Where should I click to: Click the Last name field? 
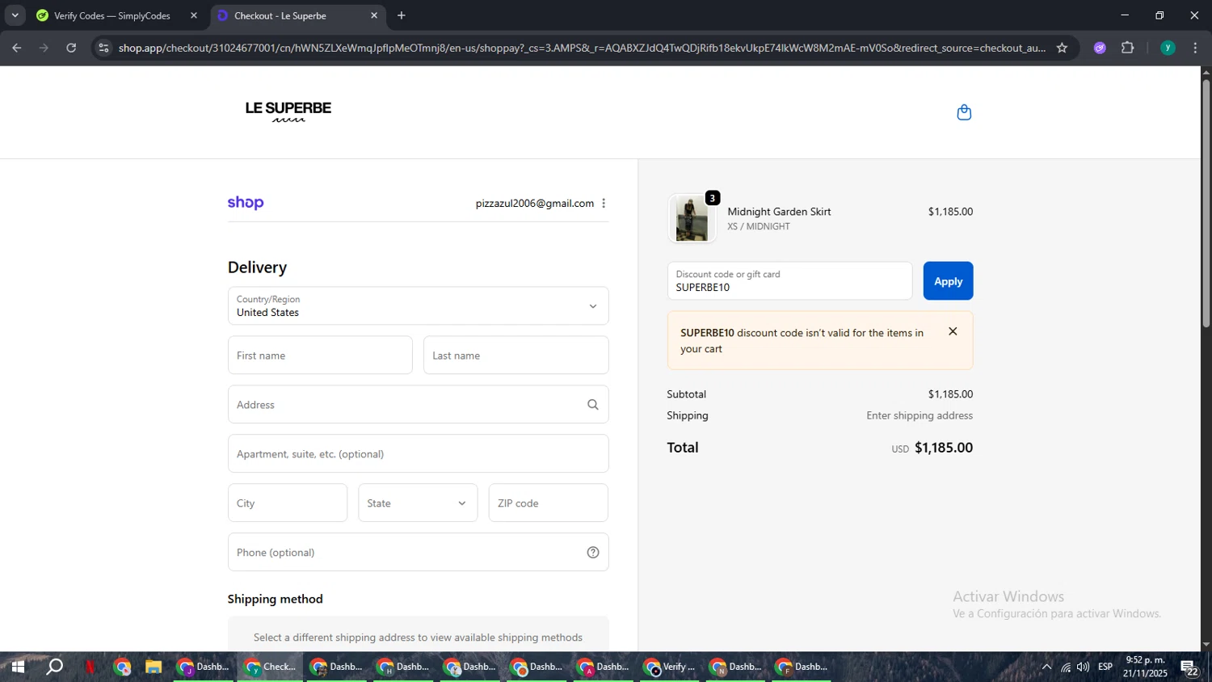516,355
